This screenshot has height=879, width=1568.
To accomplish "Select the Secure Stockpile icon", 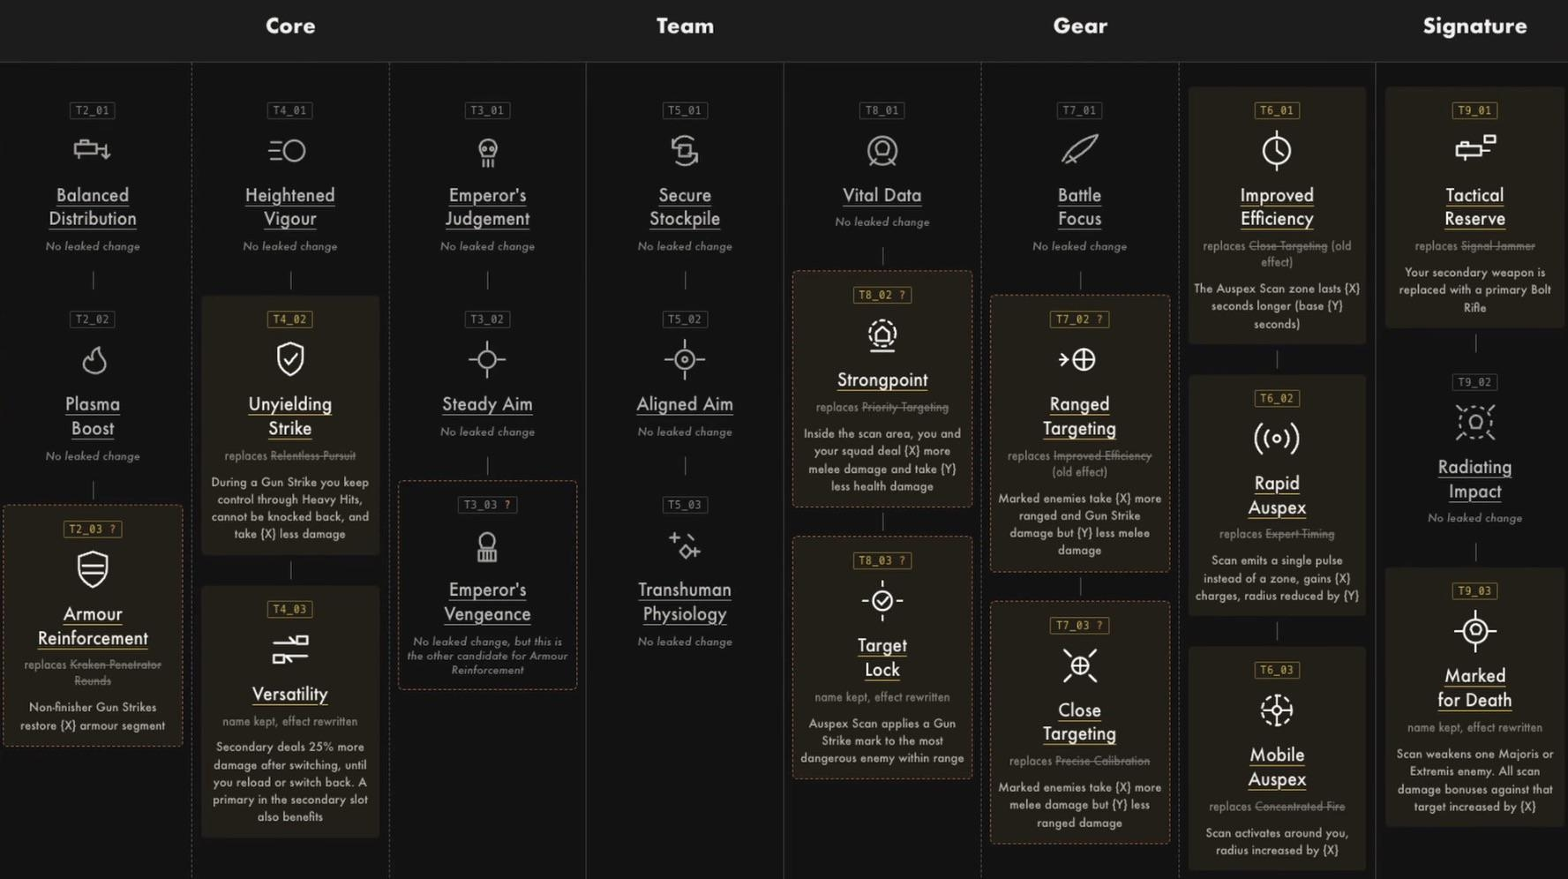I will 685,151.
